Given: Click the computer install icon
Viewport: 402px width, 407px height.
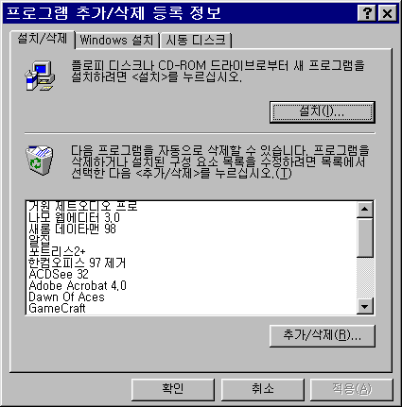Looking at the screenshot, I should [40, 76].
